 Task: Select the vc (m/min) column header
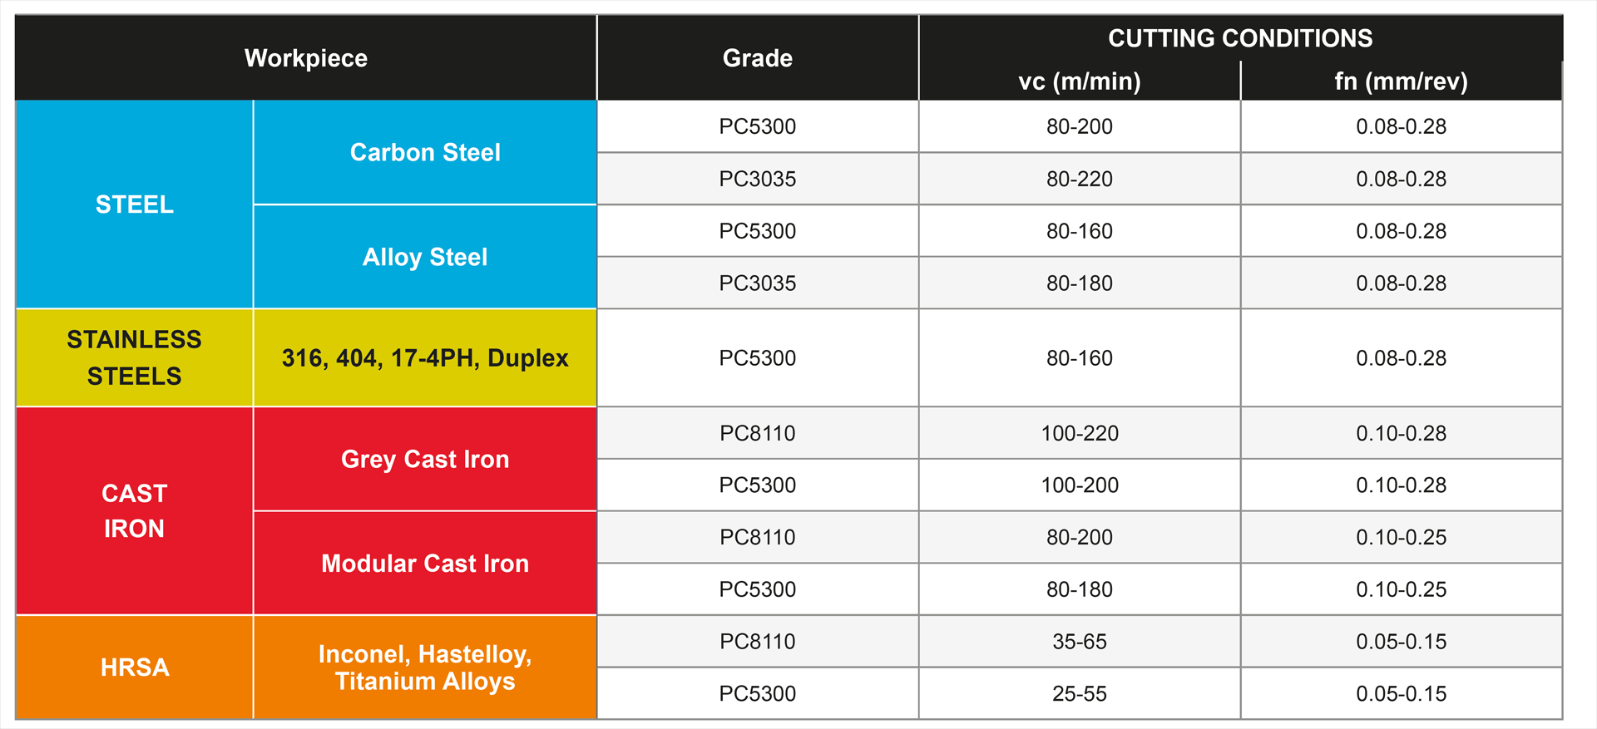[1080, 81]
